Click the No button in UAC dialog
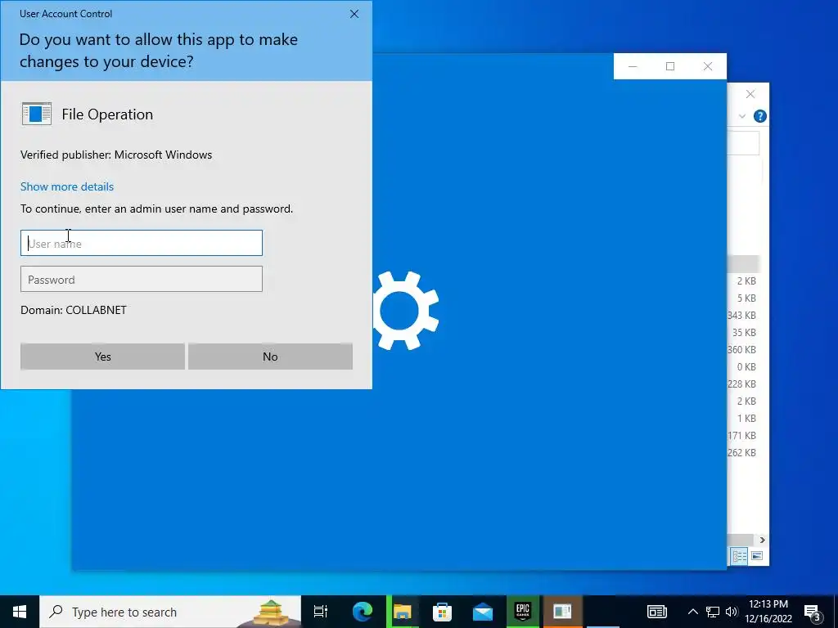 (x=270, y=357)
